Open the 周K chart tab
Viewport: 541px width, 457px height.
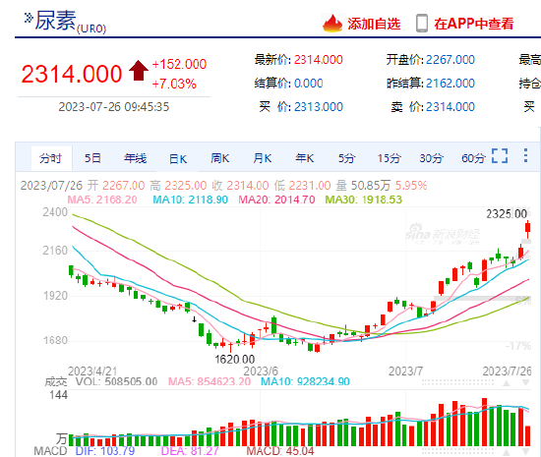pyautogui.click(x=220, y=158)
